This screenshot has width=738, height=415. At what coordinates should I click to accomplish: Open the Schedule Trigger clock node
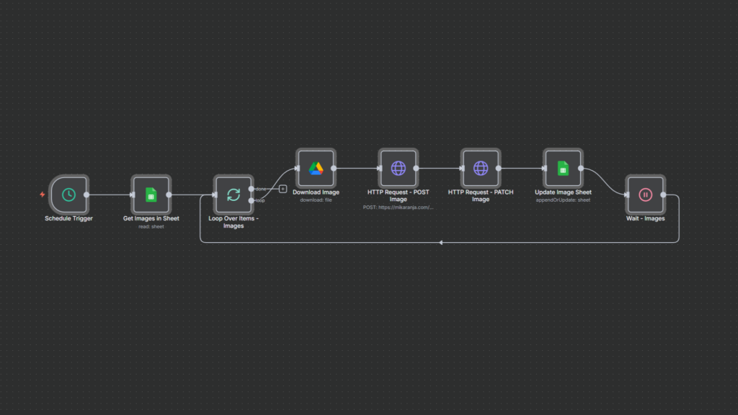click(67, 195)
